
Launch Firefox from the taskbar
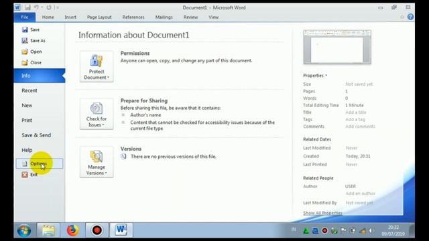click(x=72, y=230)
